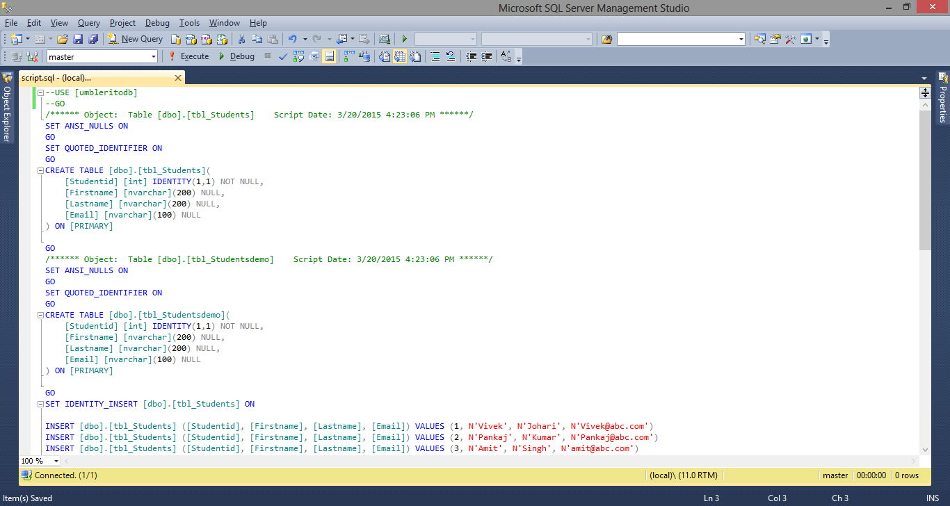This screenshot has height=506, width=950.
Task: Click the Navigate Backward icon
Action: click(x=341, y=39)
